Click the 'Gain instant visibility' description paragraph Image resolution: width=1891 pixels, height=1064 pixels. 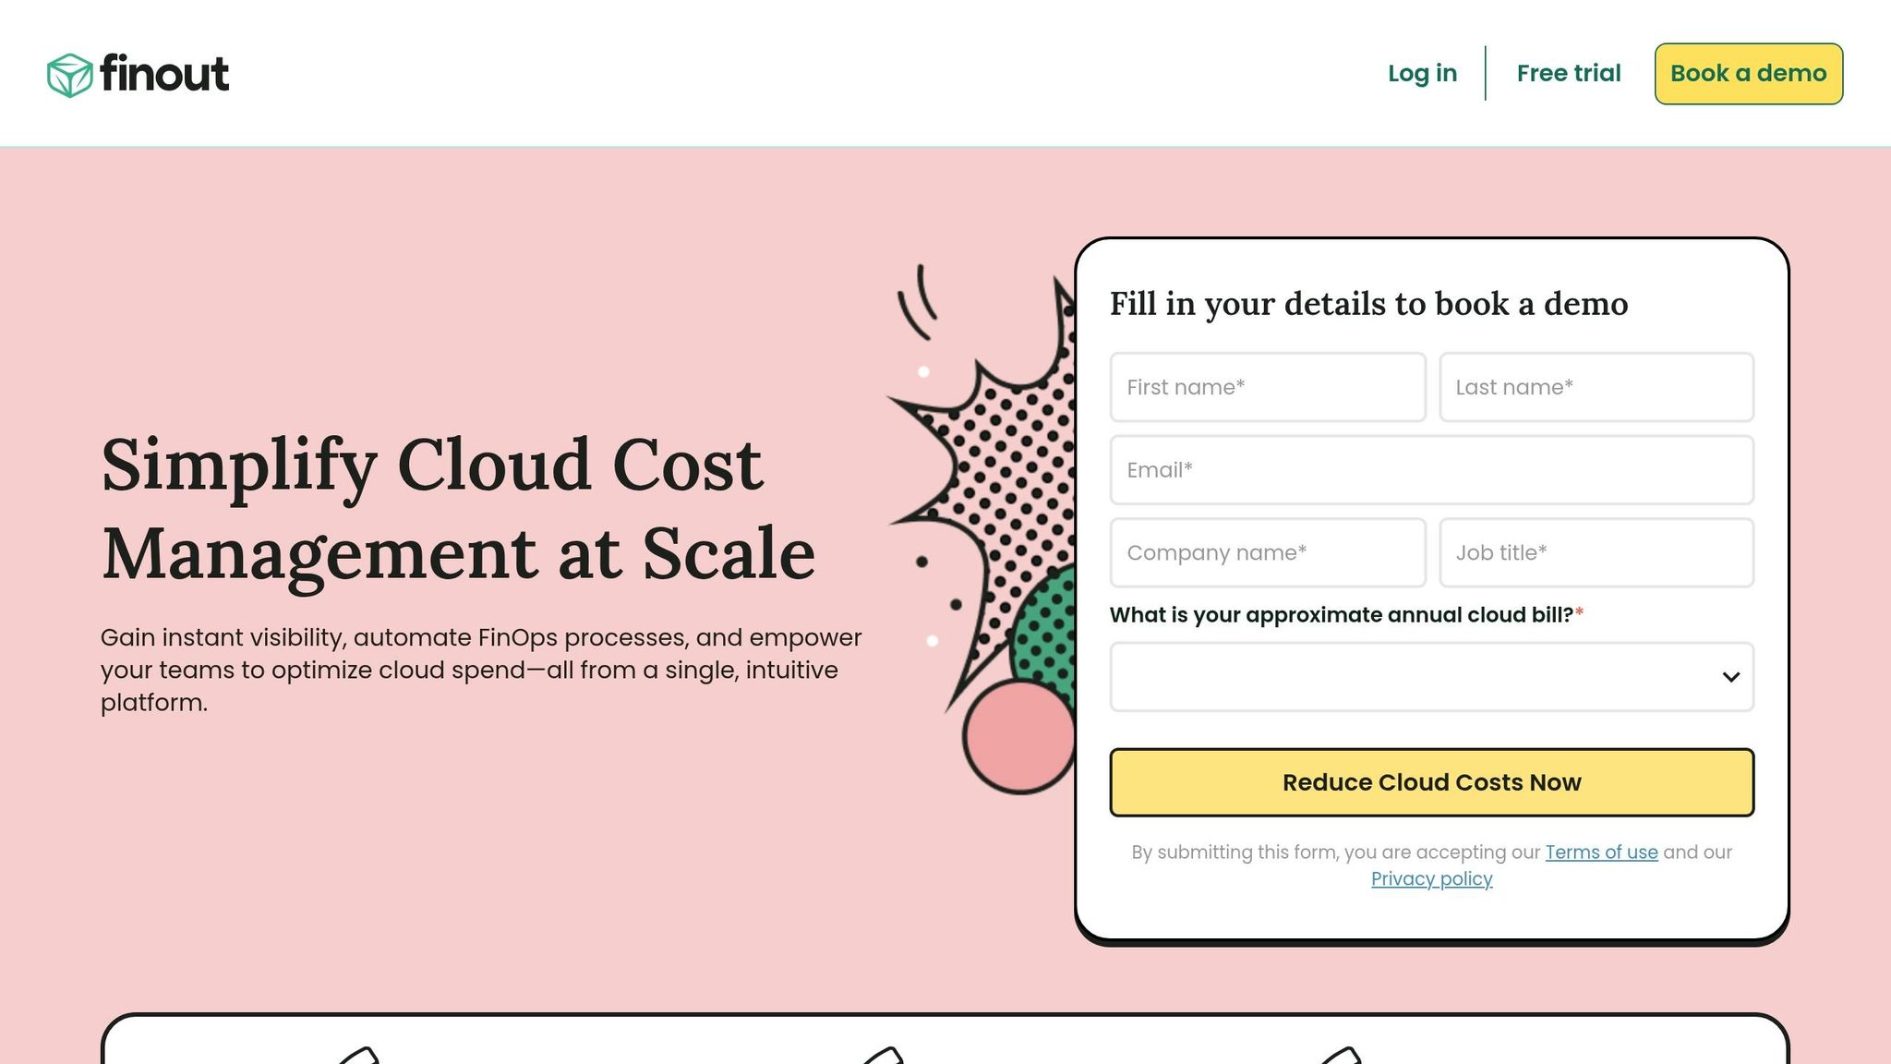pos(481,670)
